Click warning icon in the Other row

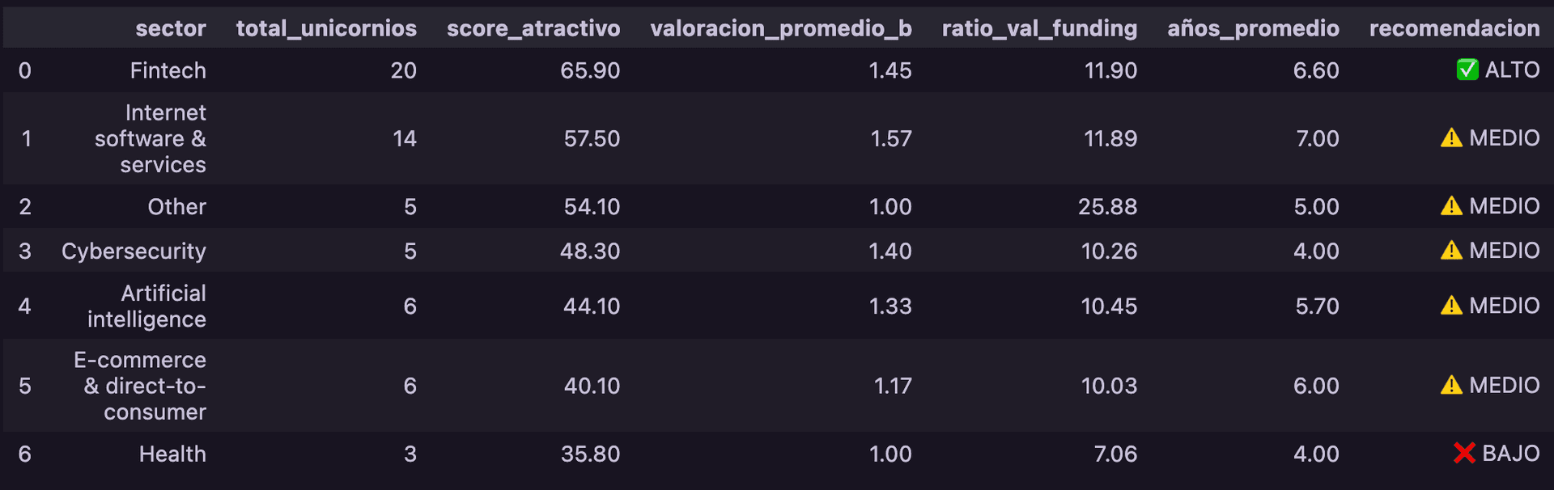click(x=1451, y=206)
